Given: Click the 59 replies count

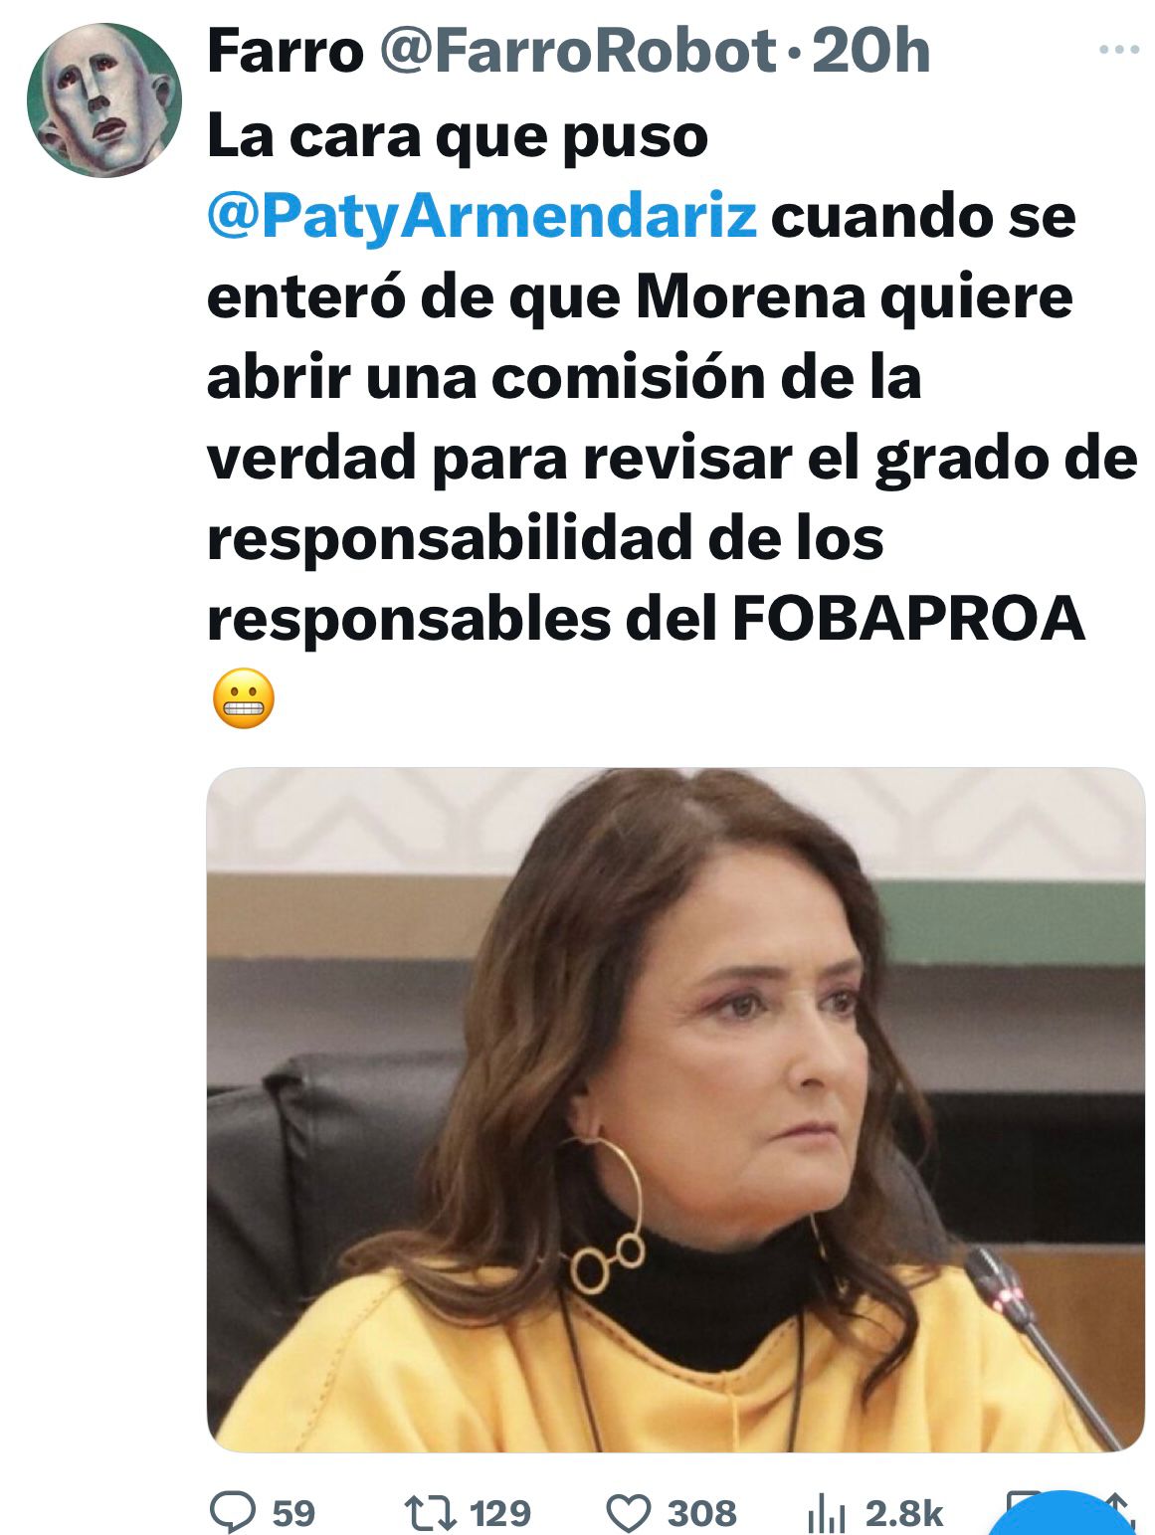Looking at the screenshot, I should [x=292, y=1513].
